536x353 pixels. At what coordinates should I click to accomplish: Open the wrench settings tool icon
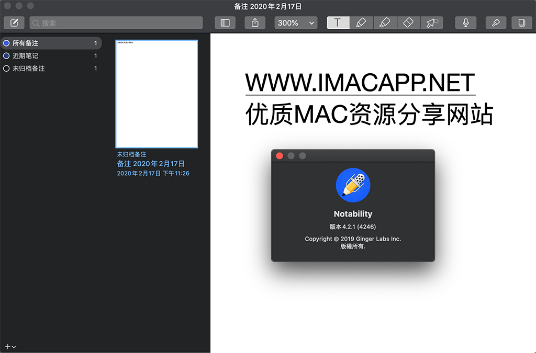click(496, 23)
